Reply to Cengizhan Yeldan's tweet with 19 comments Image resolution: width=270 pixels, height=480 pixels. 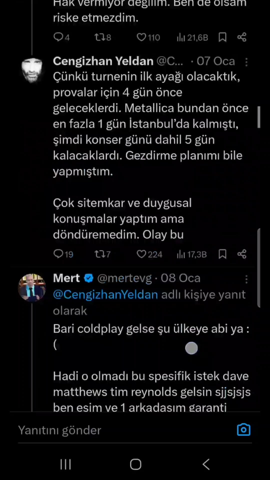coord(58,254)
